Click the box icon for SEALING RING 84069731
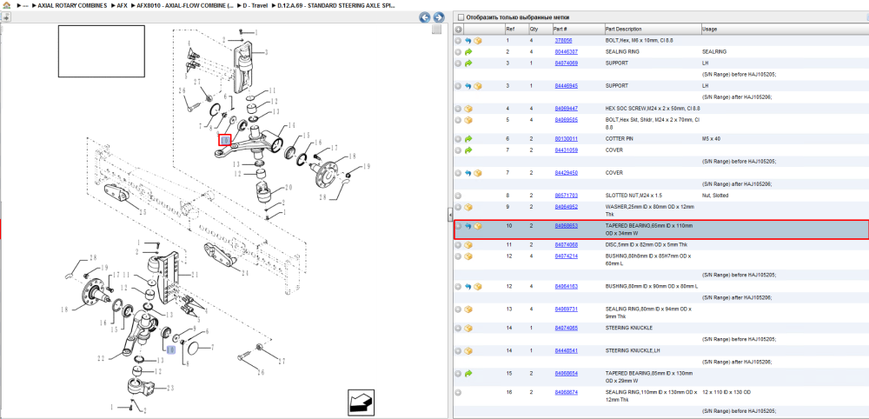This screenshot has width=869, height=419. pos(468,309)
